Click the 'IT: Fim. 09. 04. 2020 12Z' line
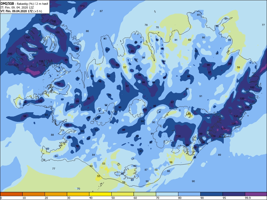267x200 pixels. 17,7
